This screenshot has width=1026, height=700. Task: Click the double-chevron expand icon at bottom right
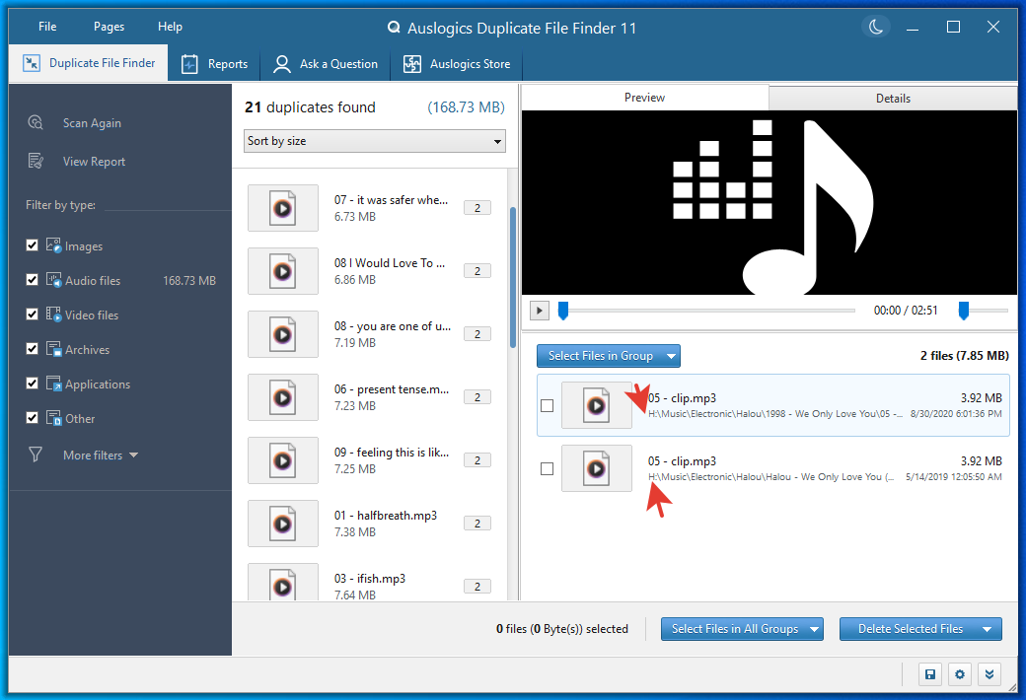click(990, 674)
